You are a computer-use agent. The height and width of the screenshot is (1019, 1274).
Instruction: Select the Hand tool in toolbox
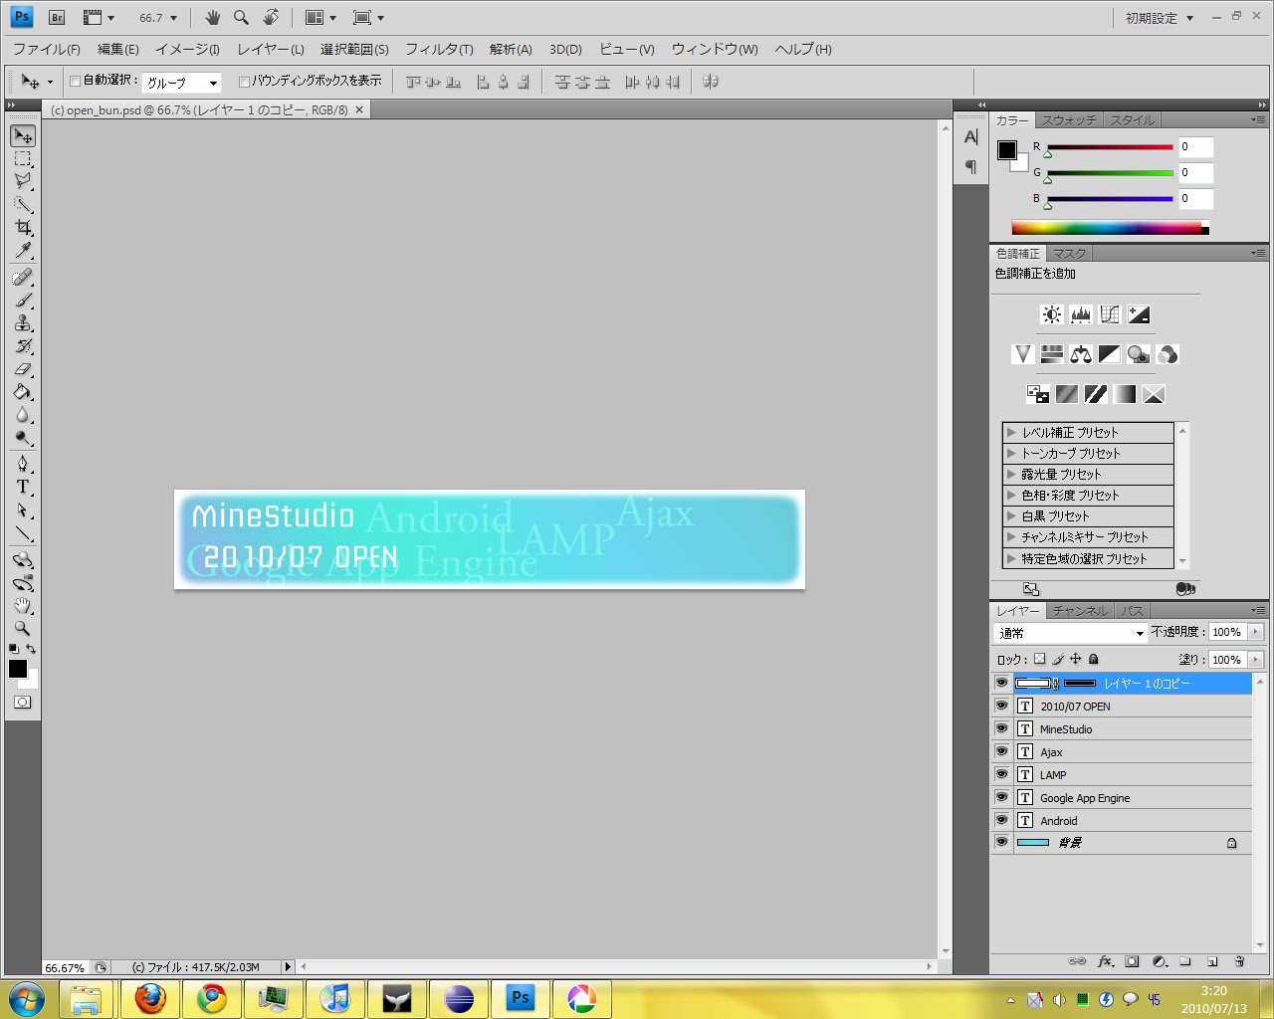23,605
